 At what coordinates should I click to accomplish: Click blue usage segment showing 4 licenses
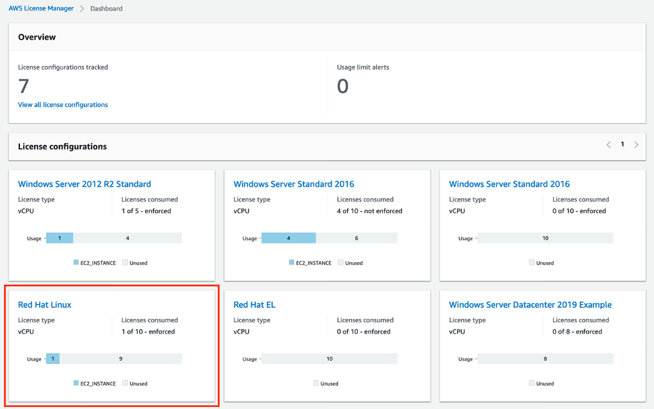289,238
